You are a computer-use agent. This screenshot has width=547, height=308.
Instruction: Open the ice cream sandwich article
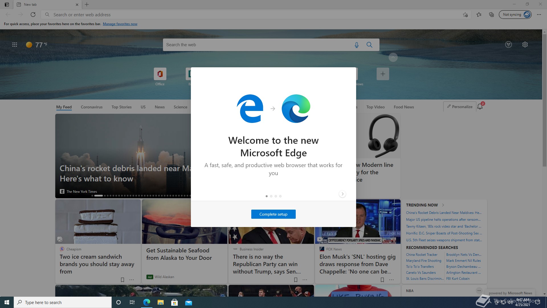pos(97,264)
